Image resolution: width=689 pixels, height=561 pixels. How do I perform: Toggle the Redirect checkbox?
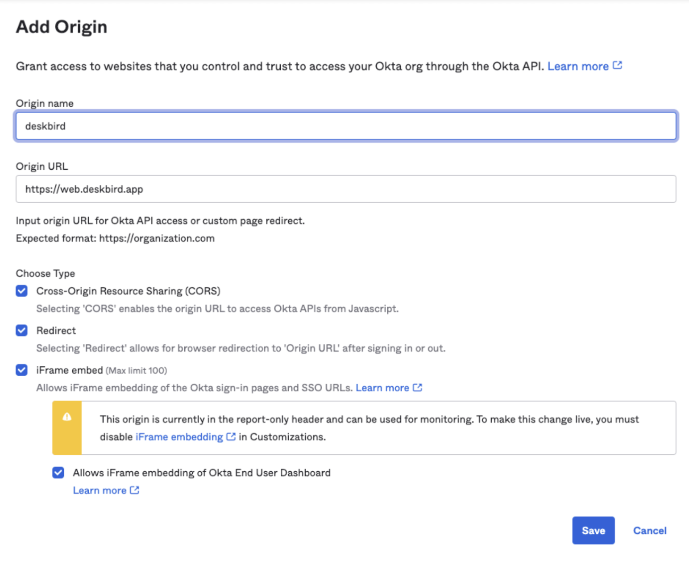(21, 331)
